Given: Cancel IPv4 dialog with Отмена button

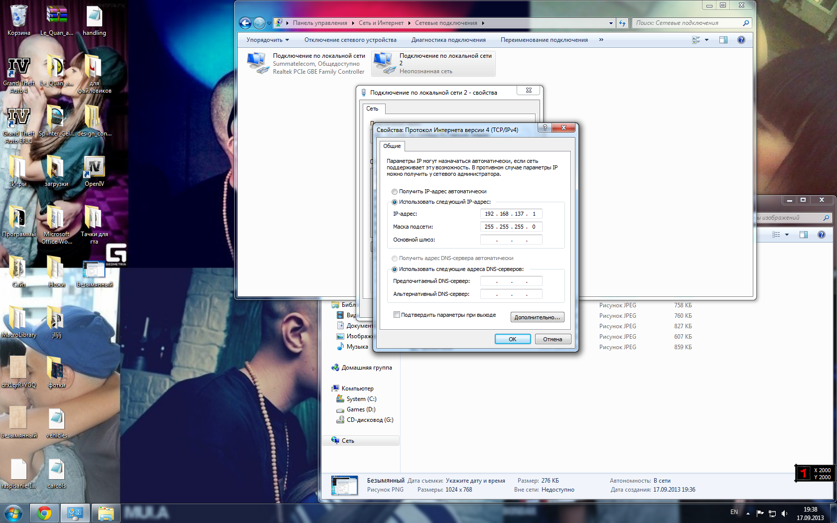Looking at the screenshot, I should [x=553, y=339].
